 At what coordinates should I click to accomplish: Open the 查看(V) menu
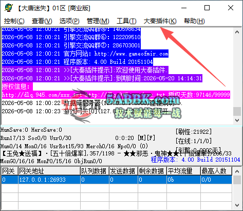[42, 21]
